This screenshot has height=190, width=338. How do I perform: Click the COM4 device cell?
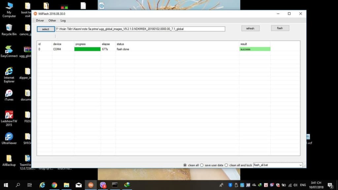(57, 49)
